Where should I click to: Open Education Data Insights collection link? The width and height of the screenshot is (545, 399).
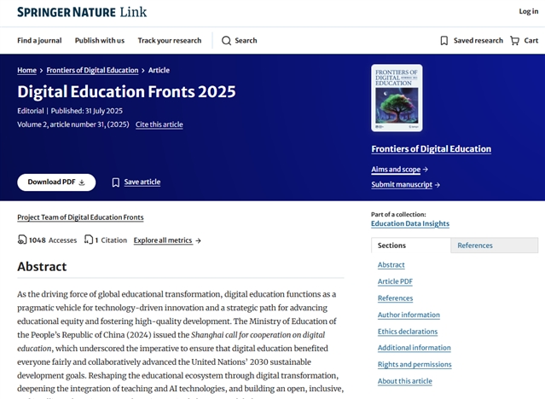pos(409,224)
